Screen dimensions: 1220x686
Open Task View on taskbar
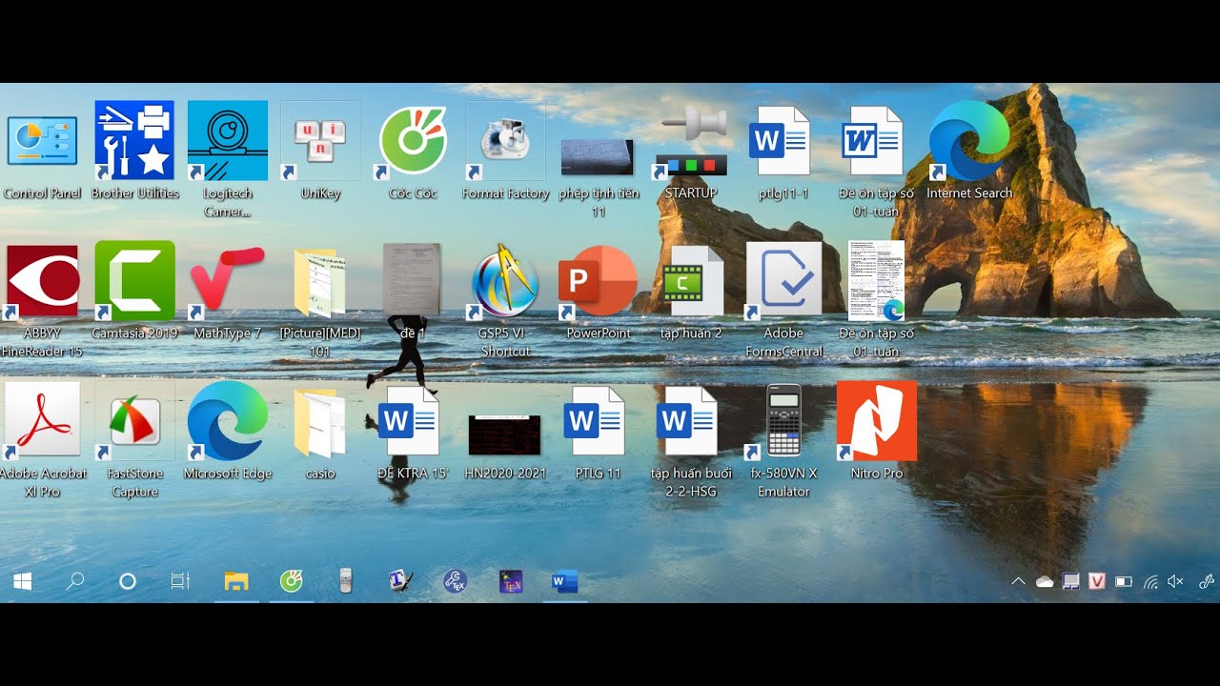point(179,581)
